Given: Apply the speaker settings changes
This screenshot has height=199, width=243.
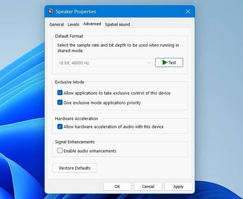Looking at the screenshot, I should click(x=178, y=187).
